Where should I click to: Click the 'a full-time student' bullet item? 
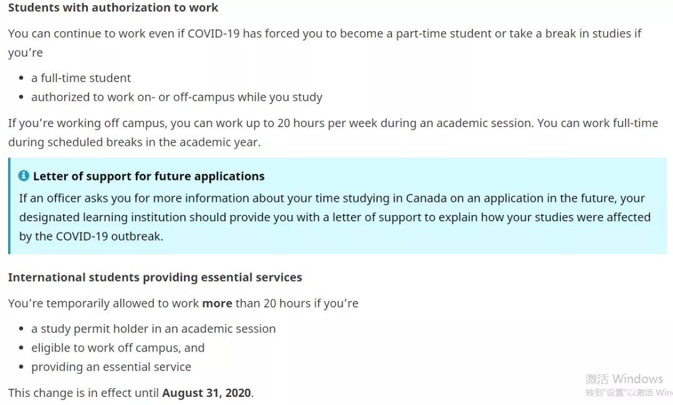[x=81, y=78]
